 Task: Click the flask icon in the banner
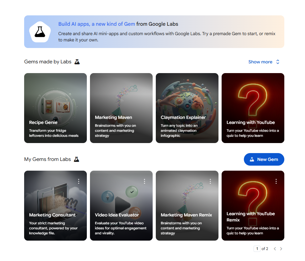(x=40, y=32)
